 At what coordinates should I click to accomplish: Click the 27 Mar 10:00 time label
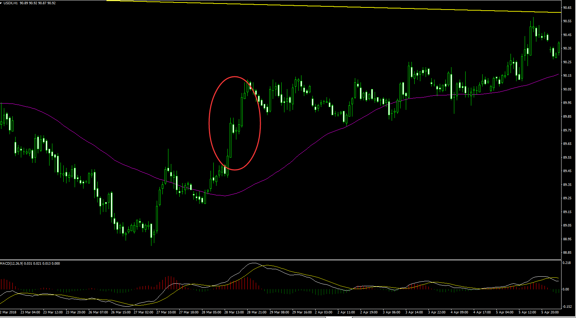tap(166, 312)
